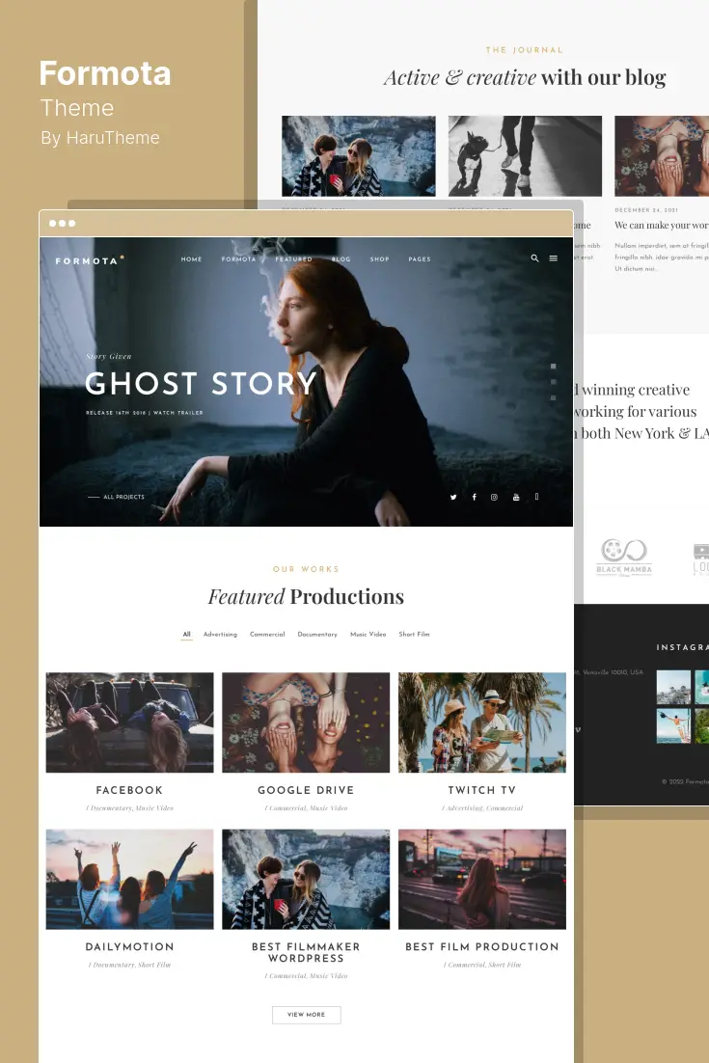Click the 'Featured Productions' heading
This screenshot has width=709, height=1063.
(x=306, y=596)
